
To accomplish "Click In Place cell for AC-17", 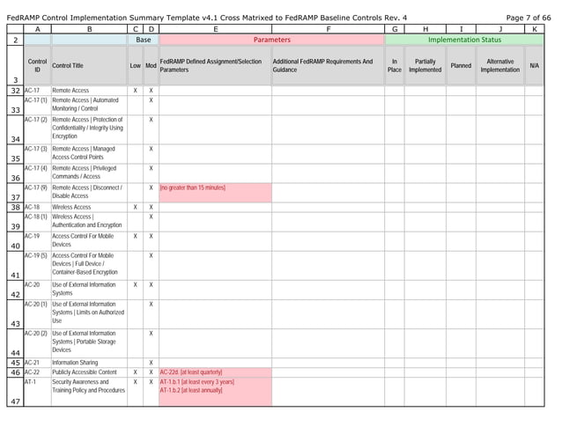I will coord(395,91).
